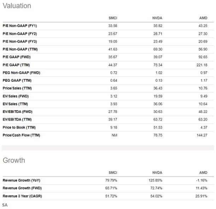Click the Growth section heading
Image resolution: width=216 pixels, height=209 pixels.
click(14, 160)
